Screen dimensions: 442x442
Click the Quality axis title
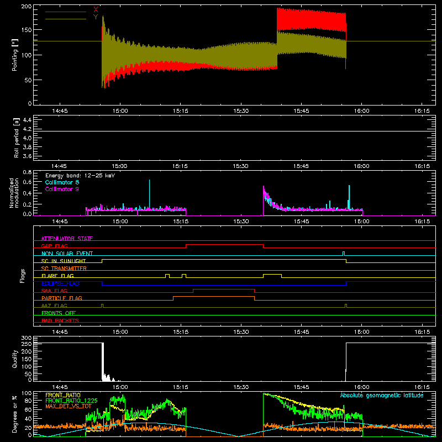pos(15,359)
